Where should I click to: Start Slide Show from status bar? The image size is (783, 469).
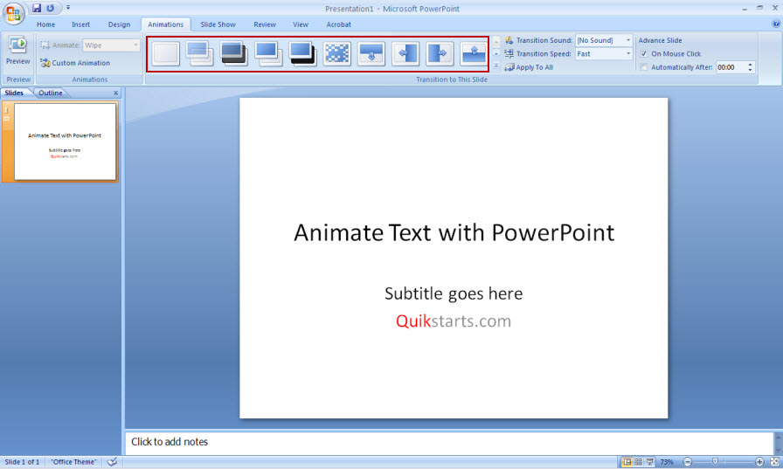[649, 462]
